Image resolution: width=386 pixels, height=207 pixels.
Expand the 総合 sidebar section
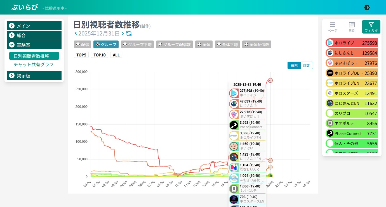tap(34, 35)
